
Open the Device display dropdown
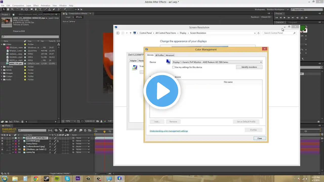coord(217,62)
